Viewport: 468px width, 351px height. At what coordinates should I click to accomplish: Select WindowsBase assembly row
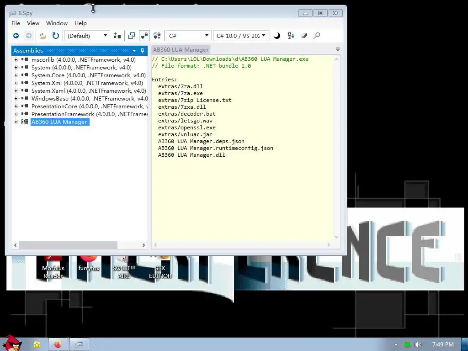click(x=89, y=99)
